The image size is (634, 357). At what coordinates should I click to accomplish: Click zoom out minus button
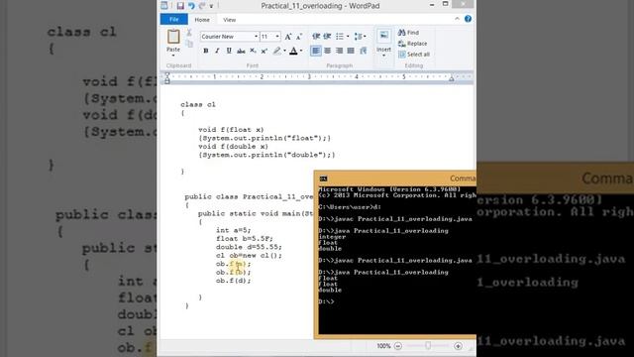click(x=398, y=346)
